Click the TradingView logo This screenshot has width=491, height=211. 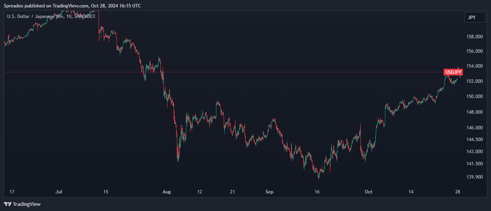[22, 204]
